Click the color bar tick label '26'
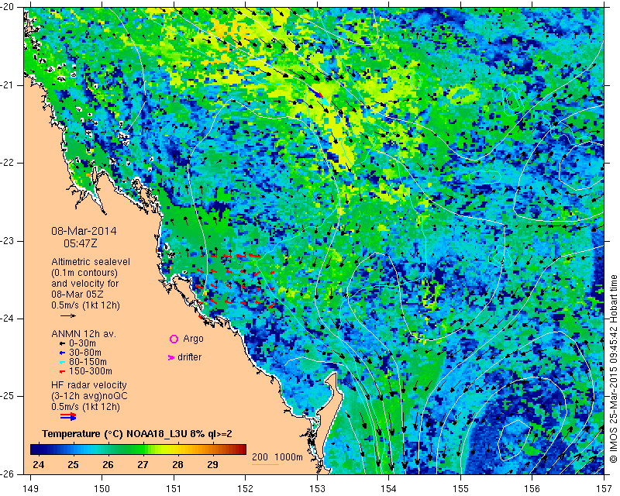The width and height of the screenshot is (620, 496). [108, 464]
